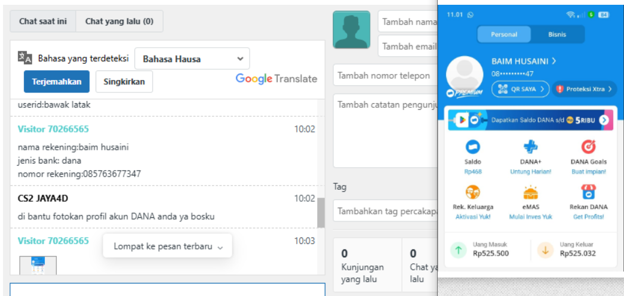Open the image thumbnail sent by visitor
This screenshot has height=296, width=624.
coord(38,265)
